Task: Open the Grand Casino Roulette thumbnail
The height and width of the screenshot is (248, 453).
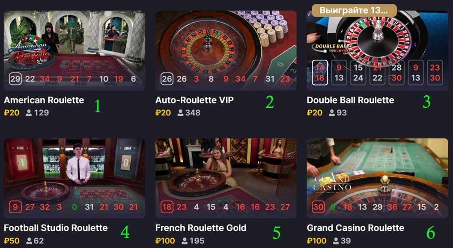Action: pyautogui.click(x=377, y=178)
